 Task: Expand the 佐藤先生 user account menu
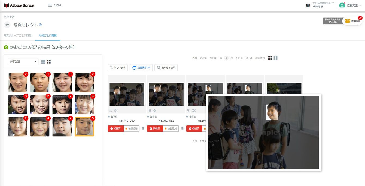tap(354, 5)
